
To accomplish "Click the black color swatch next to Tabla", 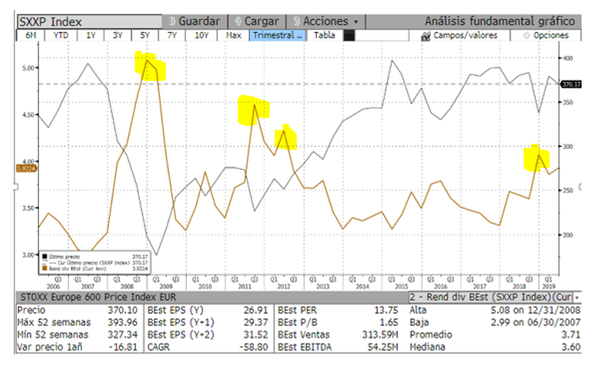I will (x=349, y=36).
